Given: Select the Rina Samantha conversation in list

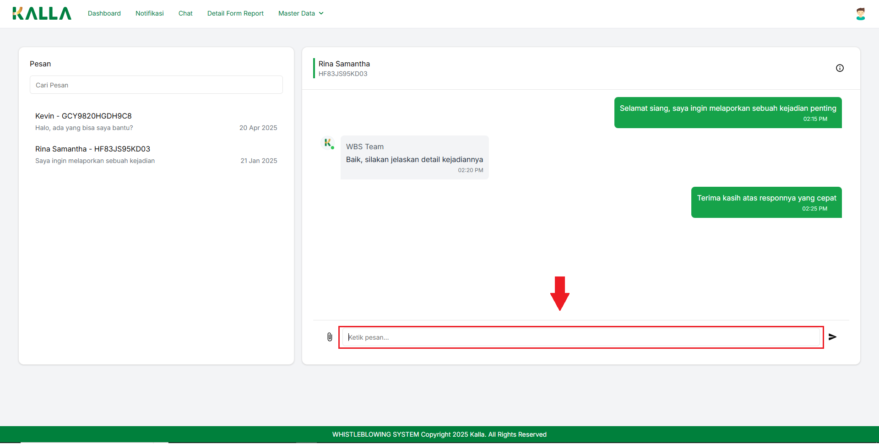Looking at the screenshot, I should coord(156,155).
